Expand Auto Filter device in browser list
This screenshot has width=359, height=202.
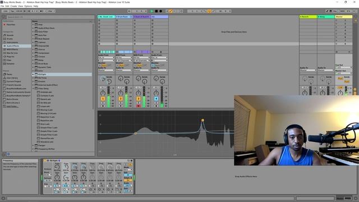coord(33,31)
